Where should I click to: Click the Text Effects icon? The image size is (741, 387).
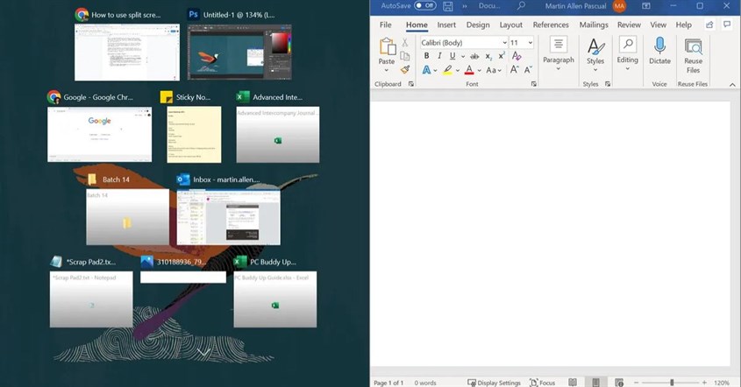(x=427, y=70)
